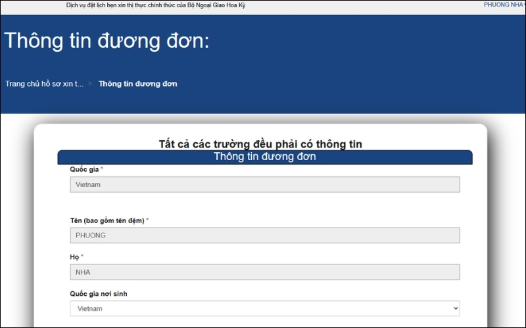Click the Bộ Ngoại Giao Hoa Kỳ service header text
The height and width of the screenshot is (328, 526).
tap(156, 5)
